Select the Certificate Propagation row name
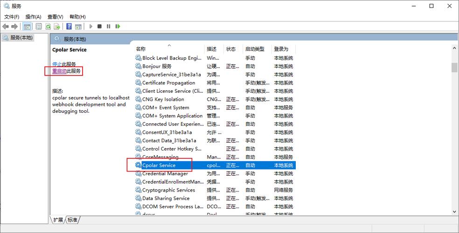Screen dimensions: 459x233 pyautogui.click(x=168, y=83)
